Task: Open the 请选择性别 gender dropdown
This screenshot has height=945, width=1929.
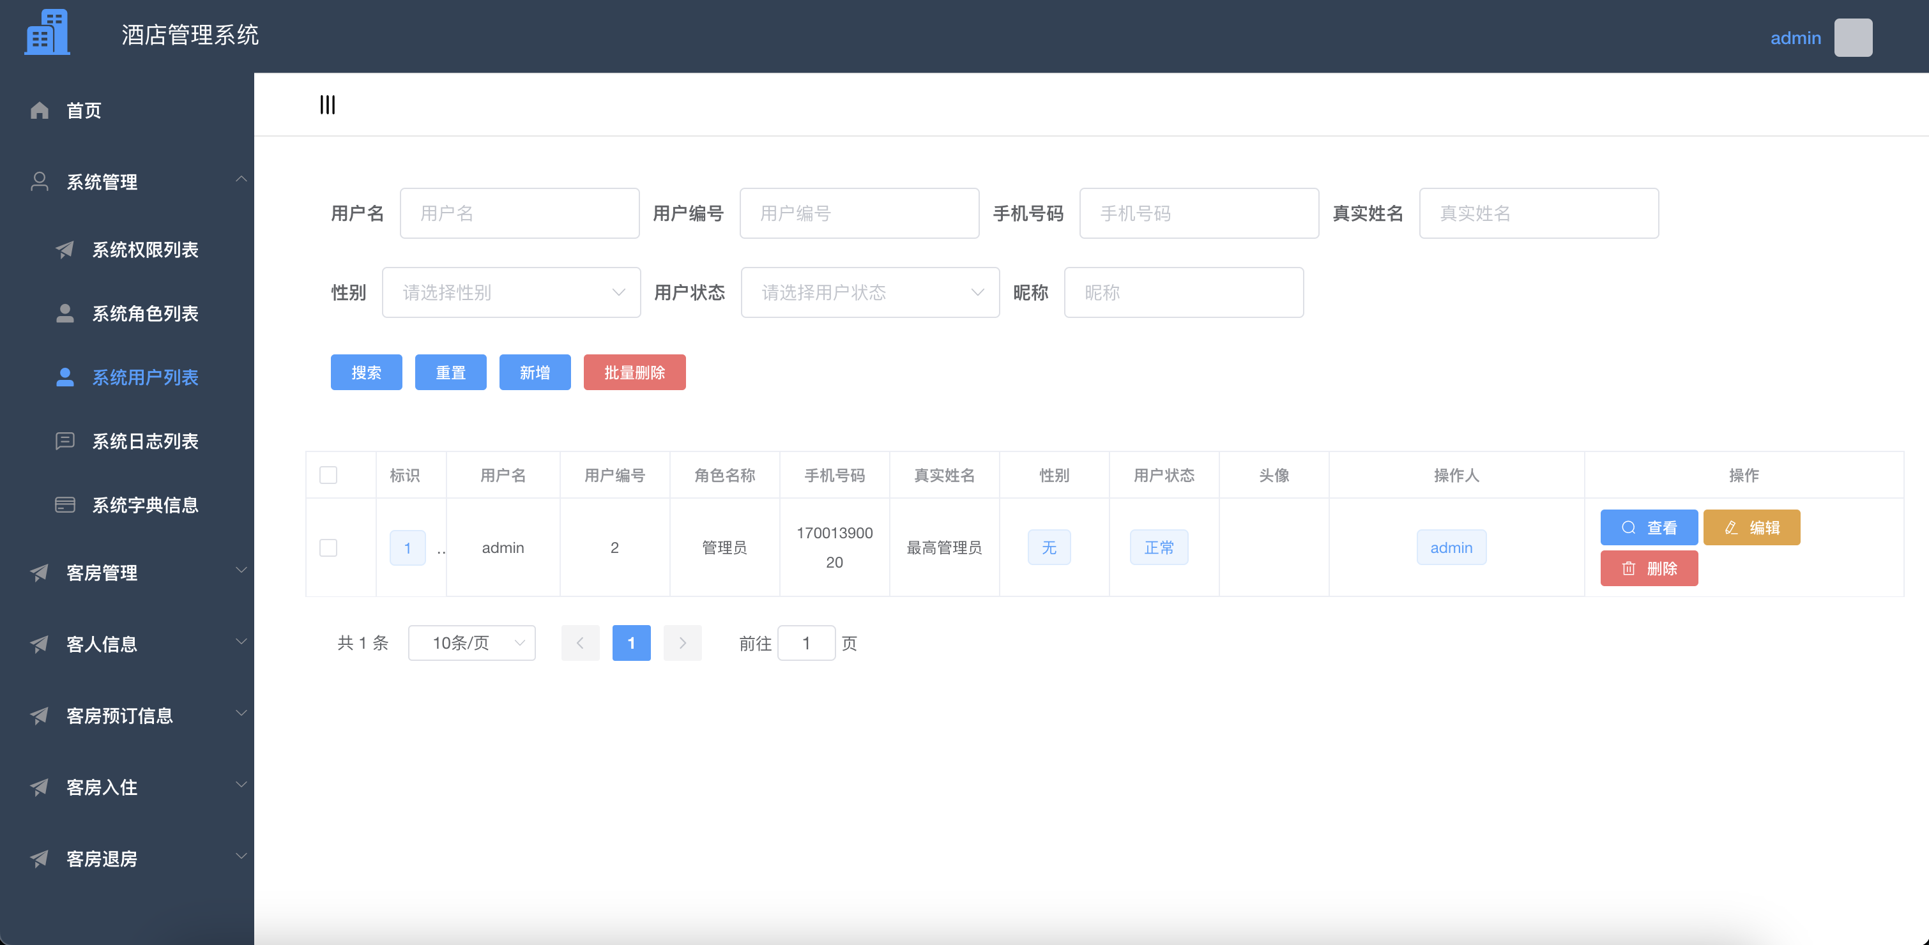Action: [x=512, y=292]
